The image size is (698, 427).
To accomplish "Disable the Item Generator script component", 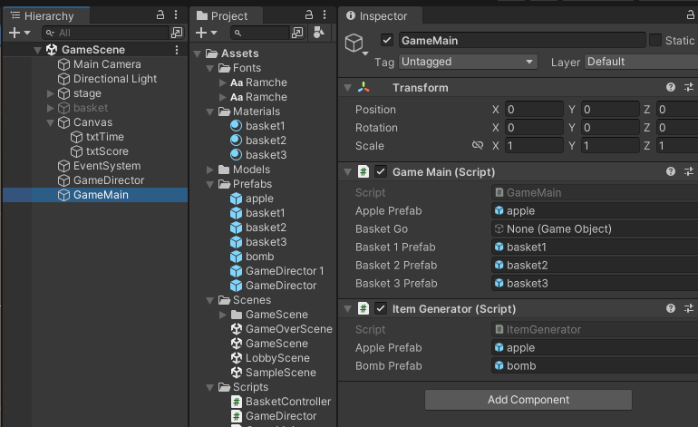I will (381, 308).
